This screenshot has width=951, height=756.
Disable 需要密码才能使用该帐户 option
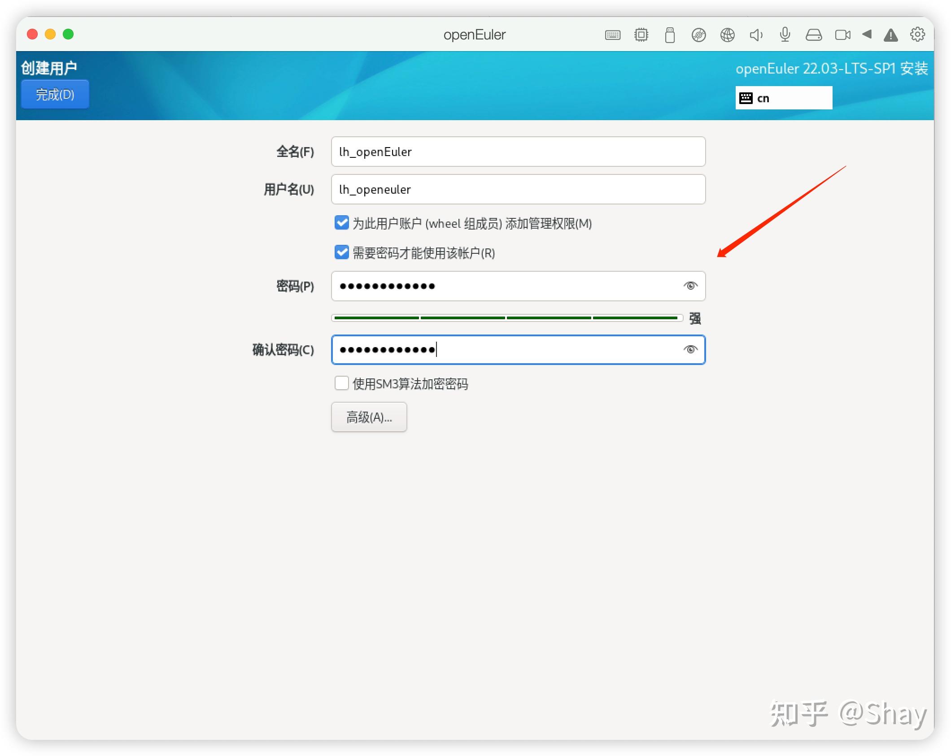pos(342,252)
